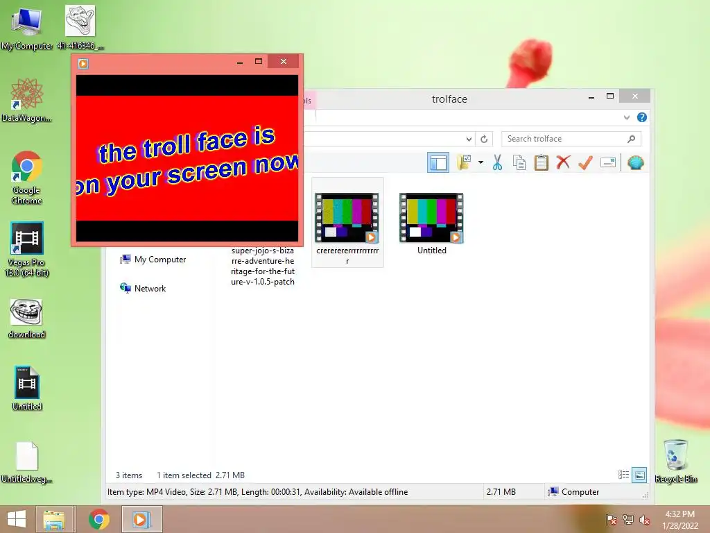The image size is (710, 533).
Task: Click the muted volume tray icon
Action: [x=644, y=520]
